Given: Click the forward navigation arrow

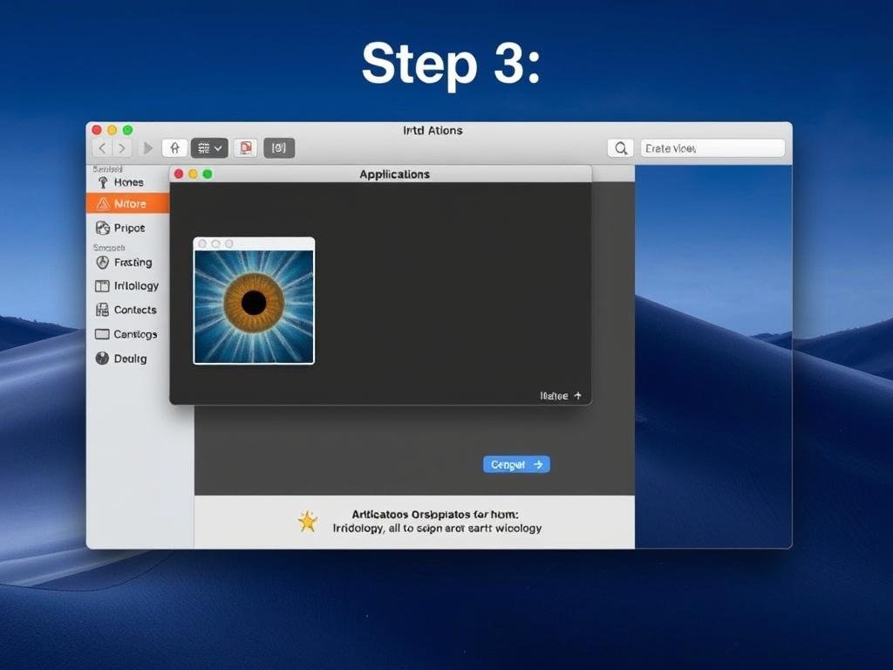Looking at the screenshot, I should coord(121,148).
